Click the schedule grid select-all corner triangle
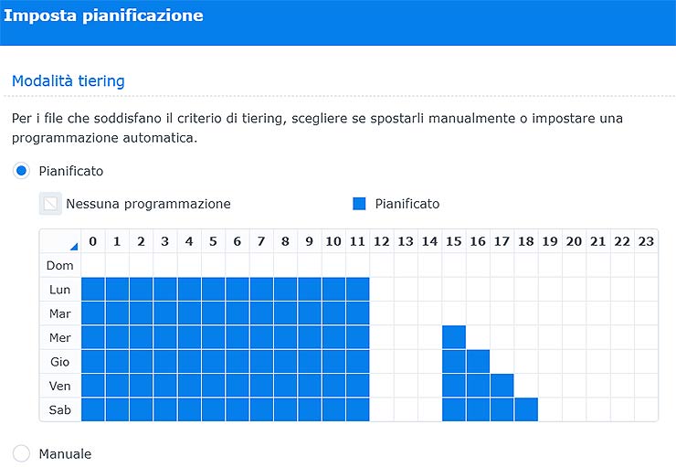The height and width of the screenshot is (467, 676). click(x=72, y=245)
